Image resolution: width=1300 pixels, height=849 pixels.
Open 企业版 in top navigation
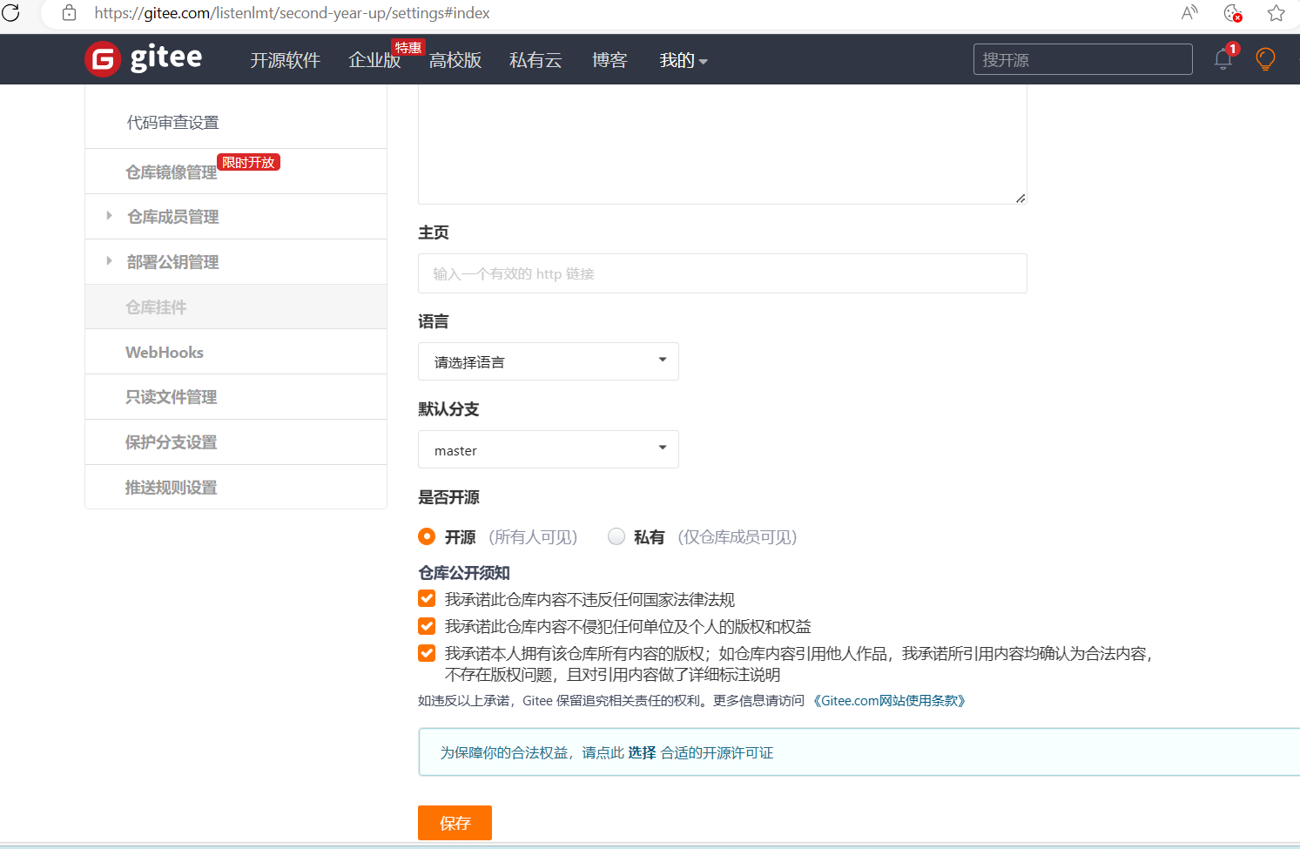(x=374, y=60)
